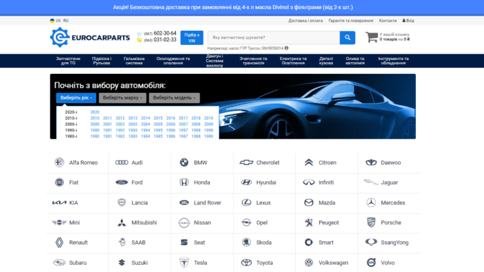Image resolution: width=484 pixels, height=272 pixels.
Task: Open the shopping cart icon
Action: [x=372, y=37]
